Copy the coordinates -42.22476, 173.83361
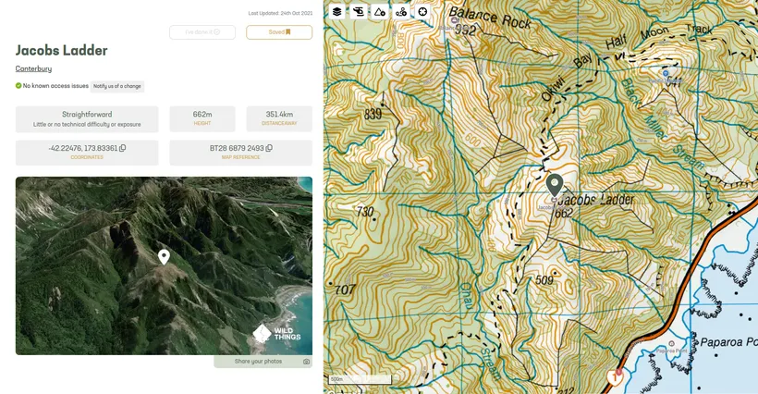This screenshot has width=758, height=394. [x=123, y=148]
